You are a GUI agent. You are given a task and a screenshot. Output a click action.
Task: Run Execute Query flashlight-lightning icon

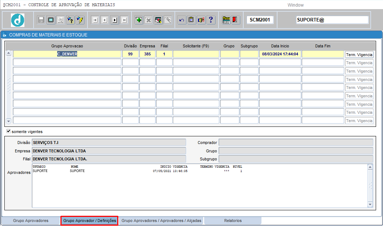[x=80, y=20]
